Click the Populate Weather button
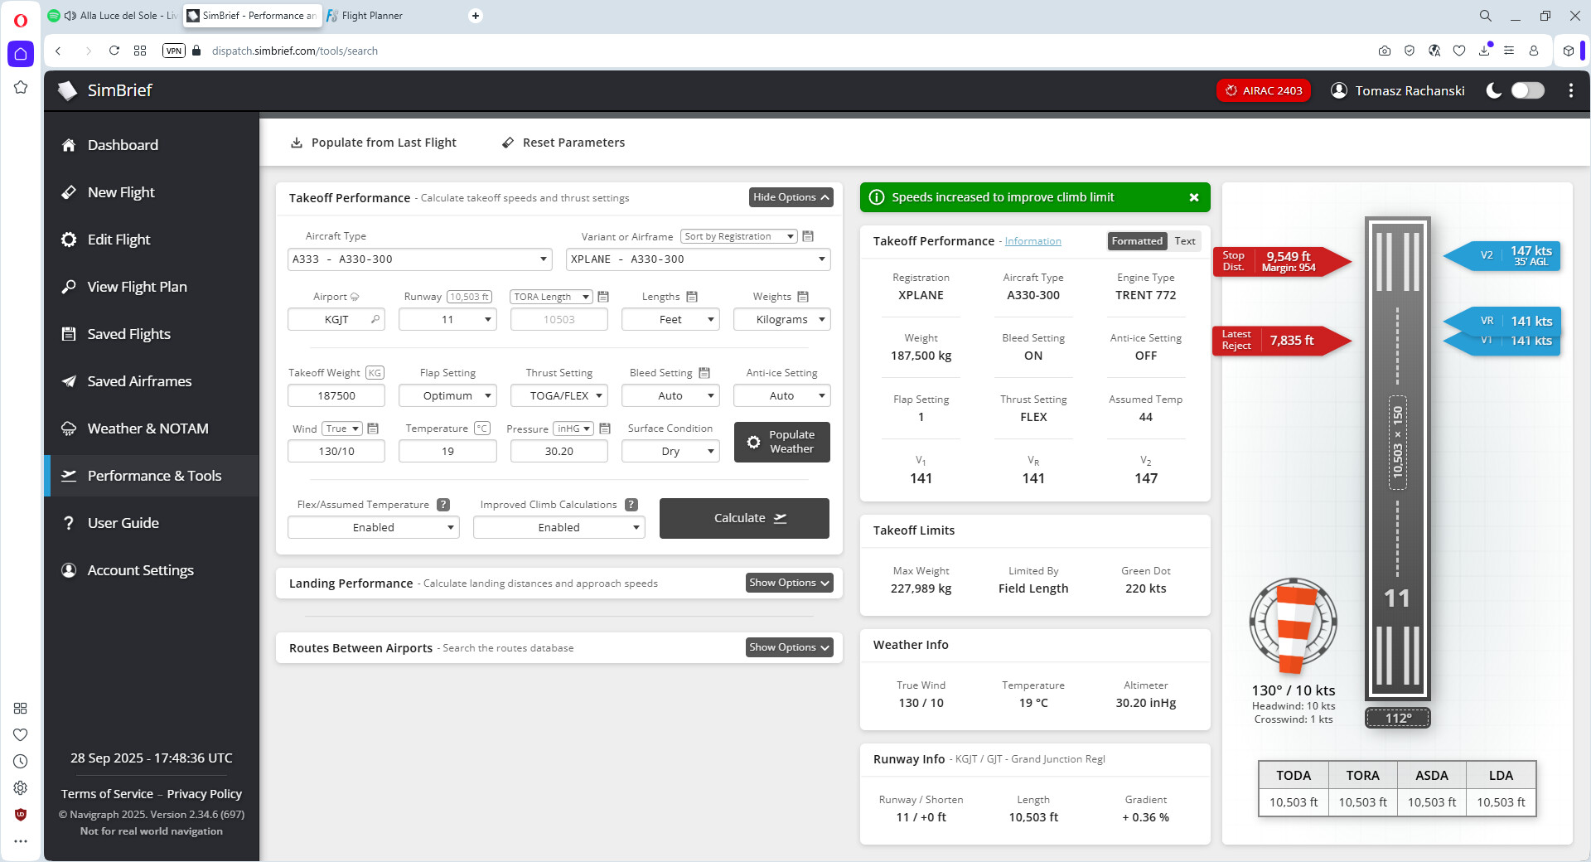Image resolution: width=1591 pixels, height=862 pixels. click(x=781, y=442)
